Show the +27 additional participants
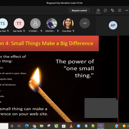This screenshot has width=129, height=129. (85, 23)
